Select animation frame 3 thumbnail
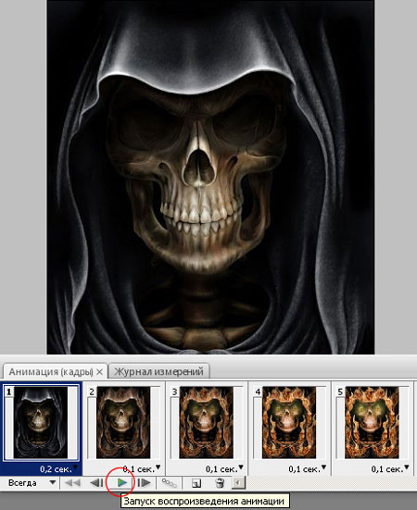417x510 pixels. click(x=206, y=422)
